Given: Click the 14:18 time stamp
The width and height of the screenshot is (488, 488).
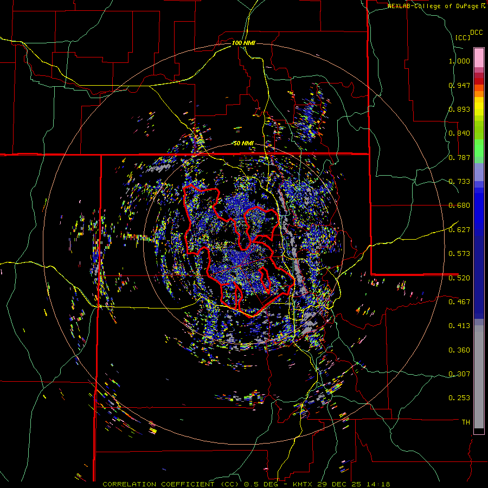Looking at the screenshot, I should (378, 484).
